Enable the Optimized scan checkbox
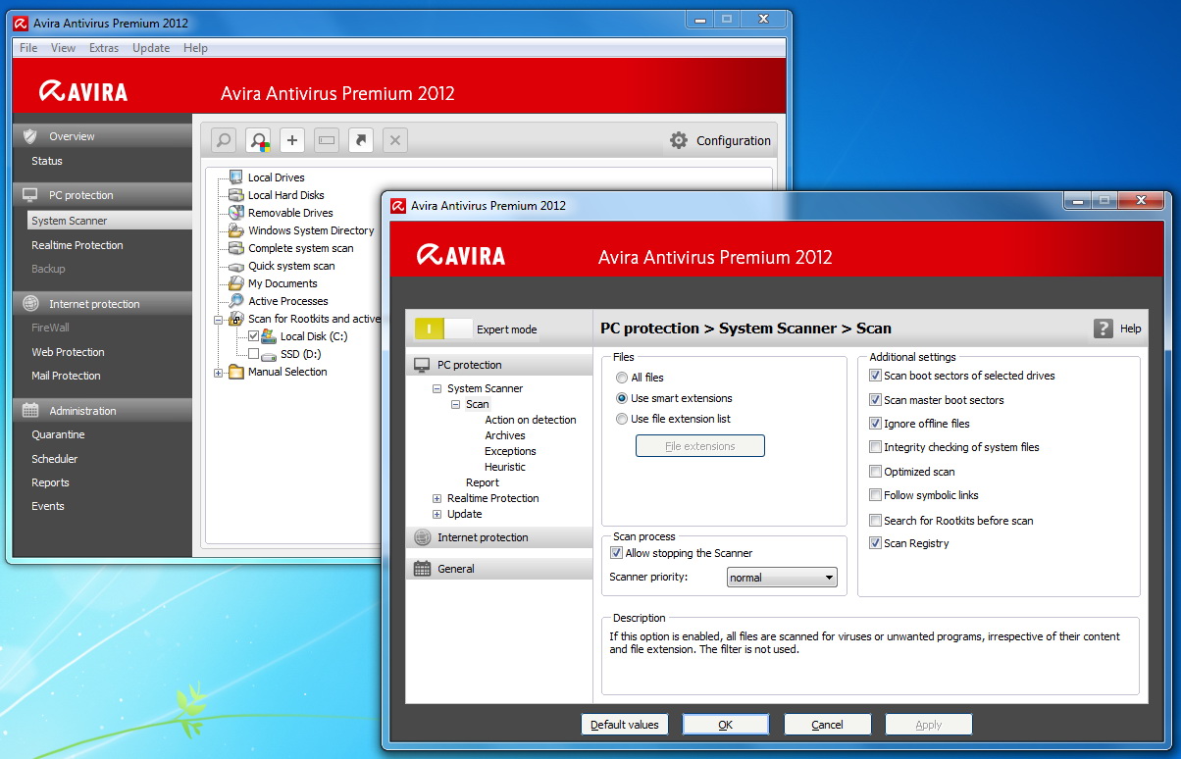The width and height of the screenshot is (1181, 759). (874, 471)
